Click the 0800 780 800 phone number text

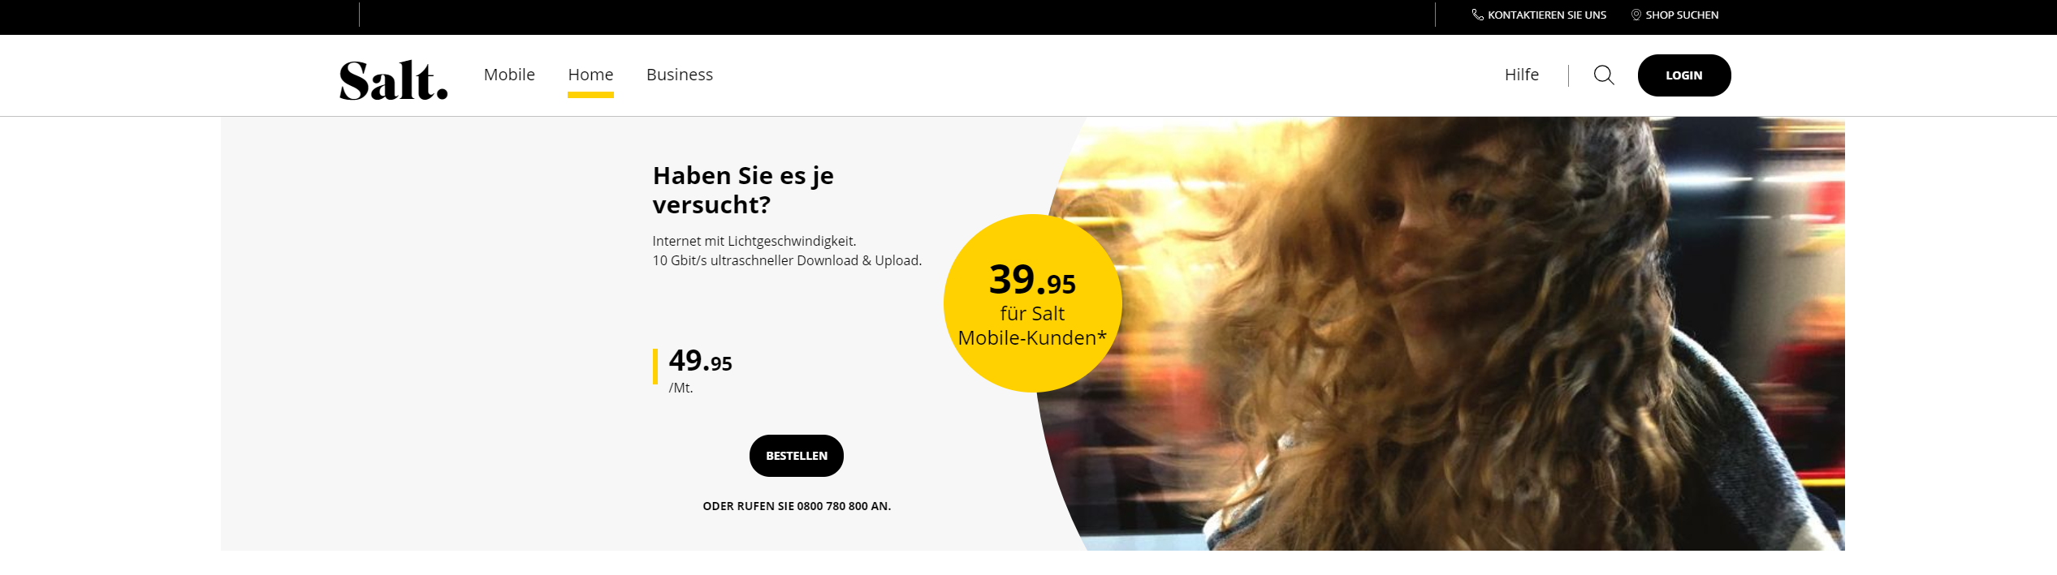832,506
